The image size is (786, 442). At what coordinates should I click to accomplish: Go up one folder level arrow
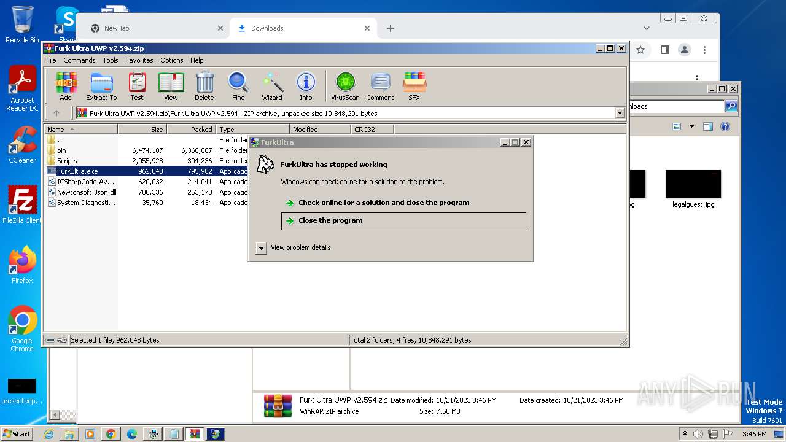click(x=56, y=113)
